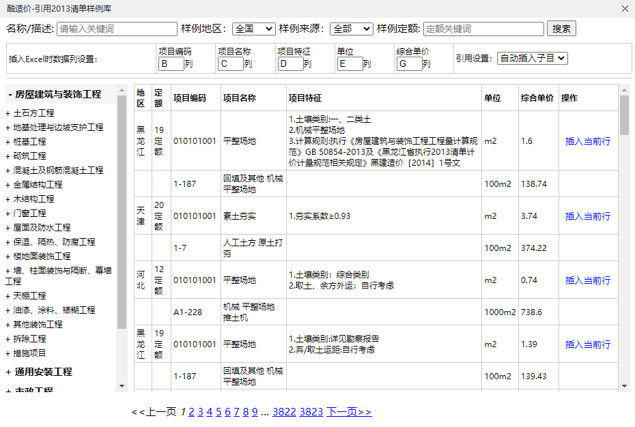Image resolution: width=635 pixels, height=427 pixels.
Task: Open the 引用设置 自动插入子目 dropdown
Action: (532, 59)
